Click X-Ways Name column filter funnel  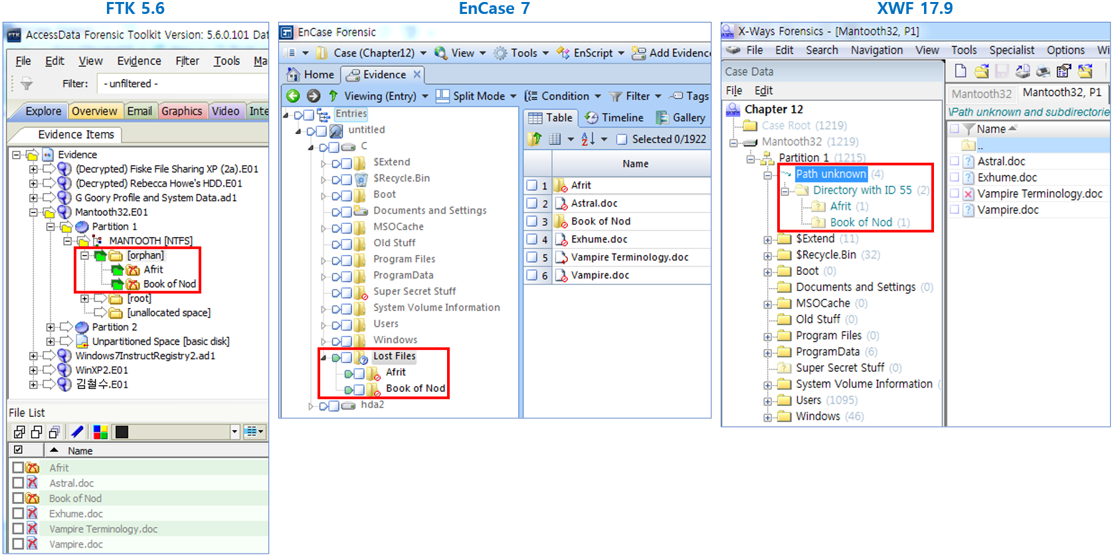(969, 129)
